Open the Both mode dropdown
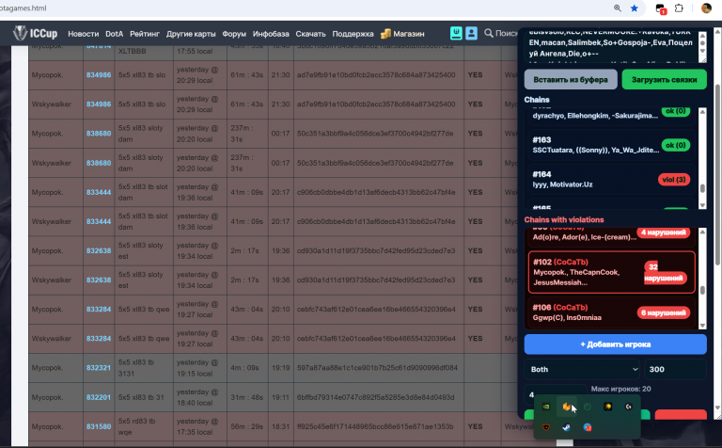This screenshot has height=448, width=722. tap(582, 369)
